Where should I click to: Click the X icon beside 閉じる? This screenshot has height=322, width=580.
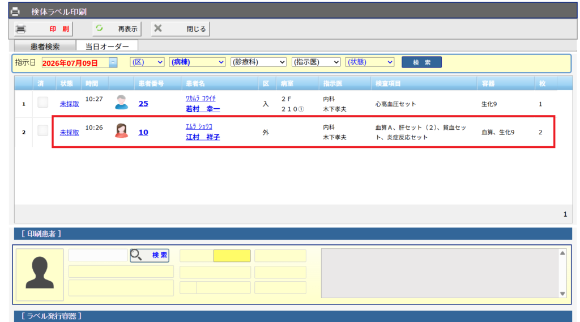[158, 28]
